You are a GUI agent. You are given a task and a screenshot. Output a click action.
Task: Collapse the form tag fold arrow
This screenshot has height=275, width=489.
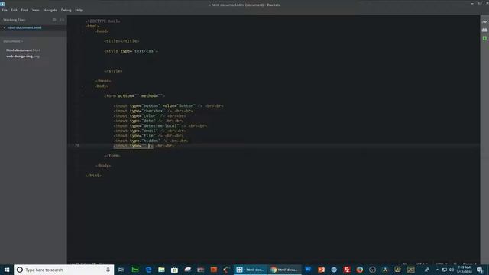[x=83, y=96]
